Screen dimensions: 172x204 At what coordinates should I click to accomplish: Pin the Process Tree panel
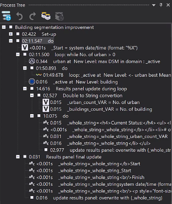(161, 5)
